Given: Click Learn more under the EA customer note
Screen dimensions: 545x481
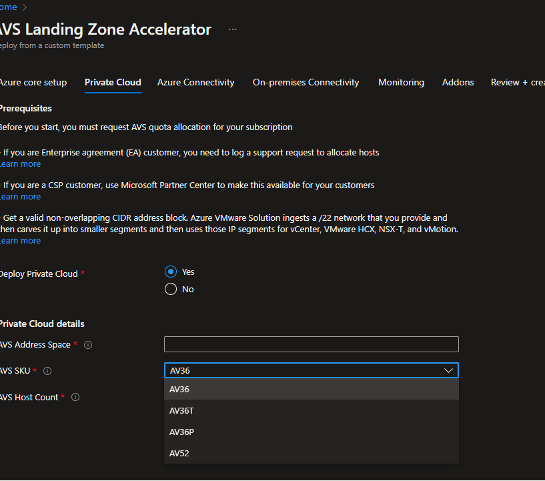Looking at the screenshot, I should click(20, 163).
